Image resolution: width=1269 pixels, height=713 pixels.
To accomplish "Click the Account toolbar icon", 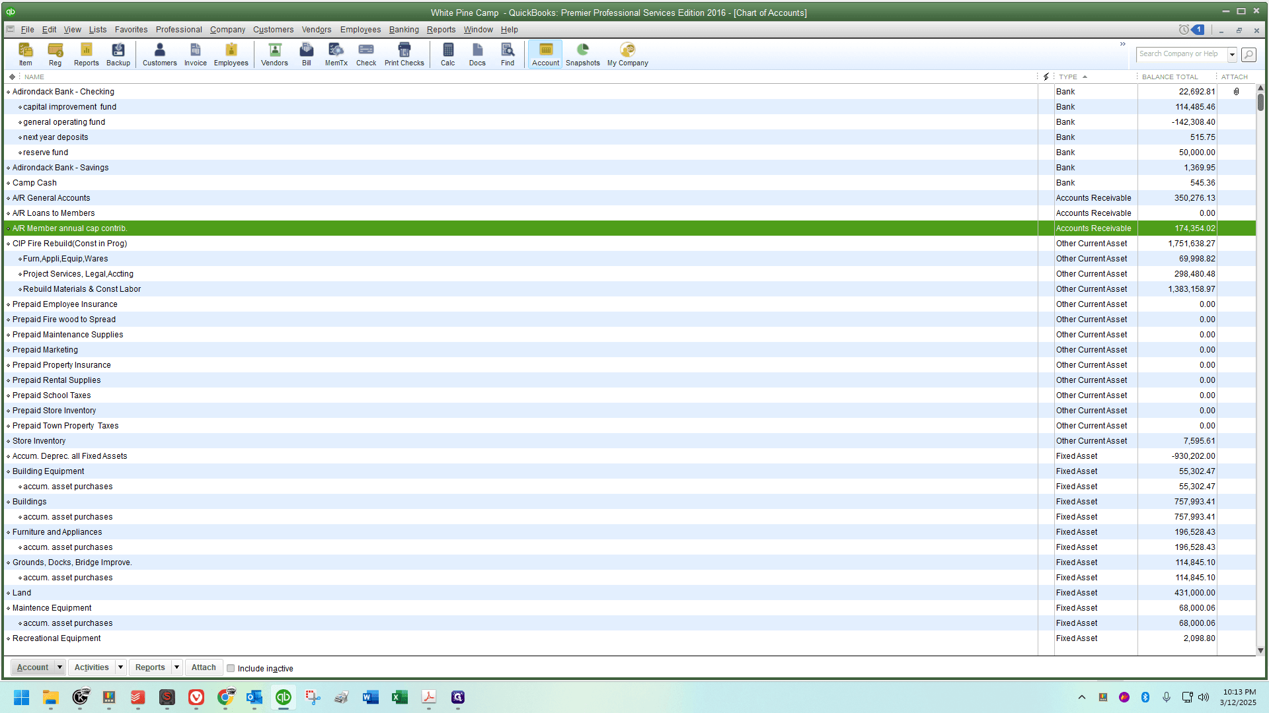I will [545, 54].
